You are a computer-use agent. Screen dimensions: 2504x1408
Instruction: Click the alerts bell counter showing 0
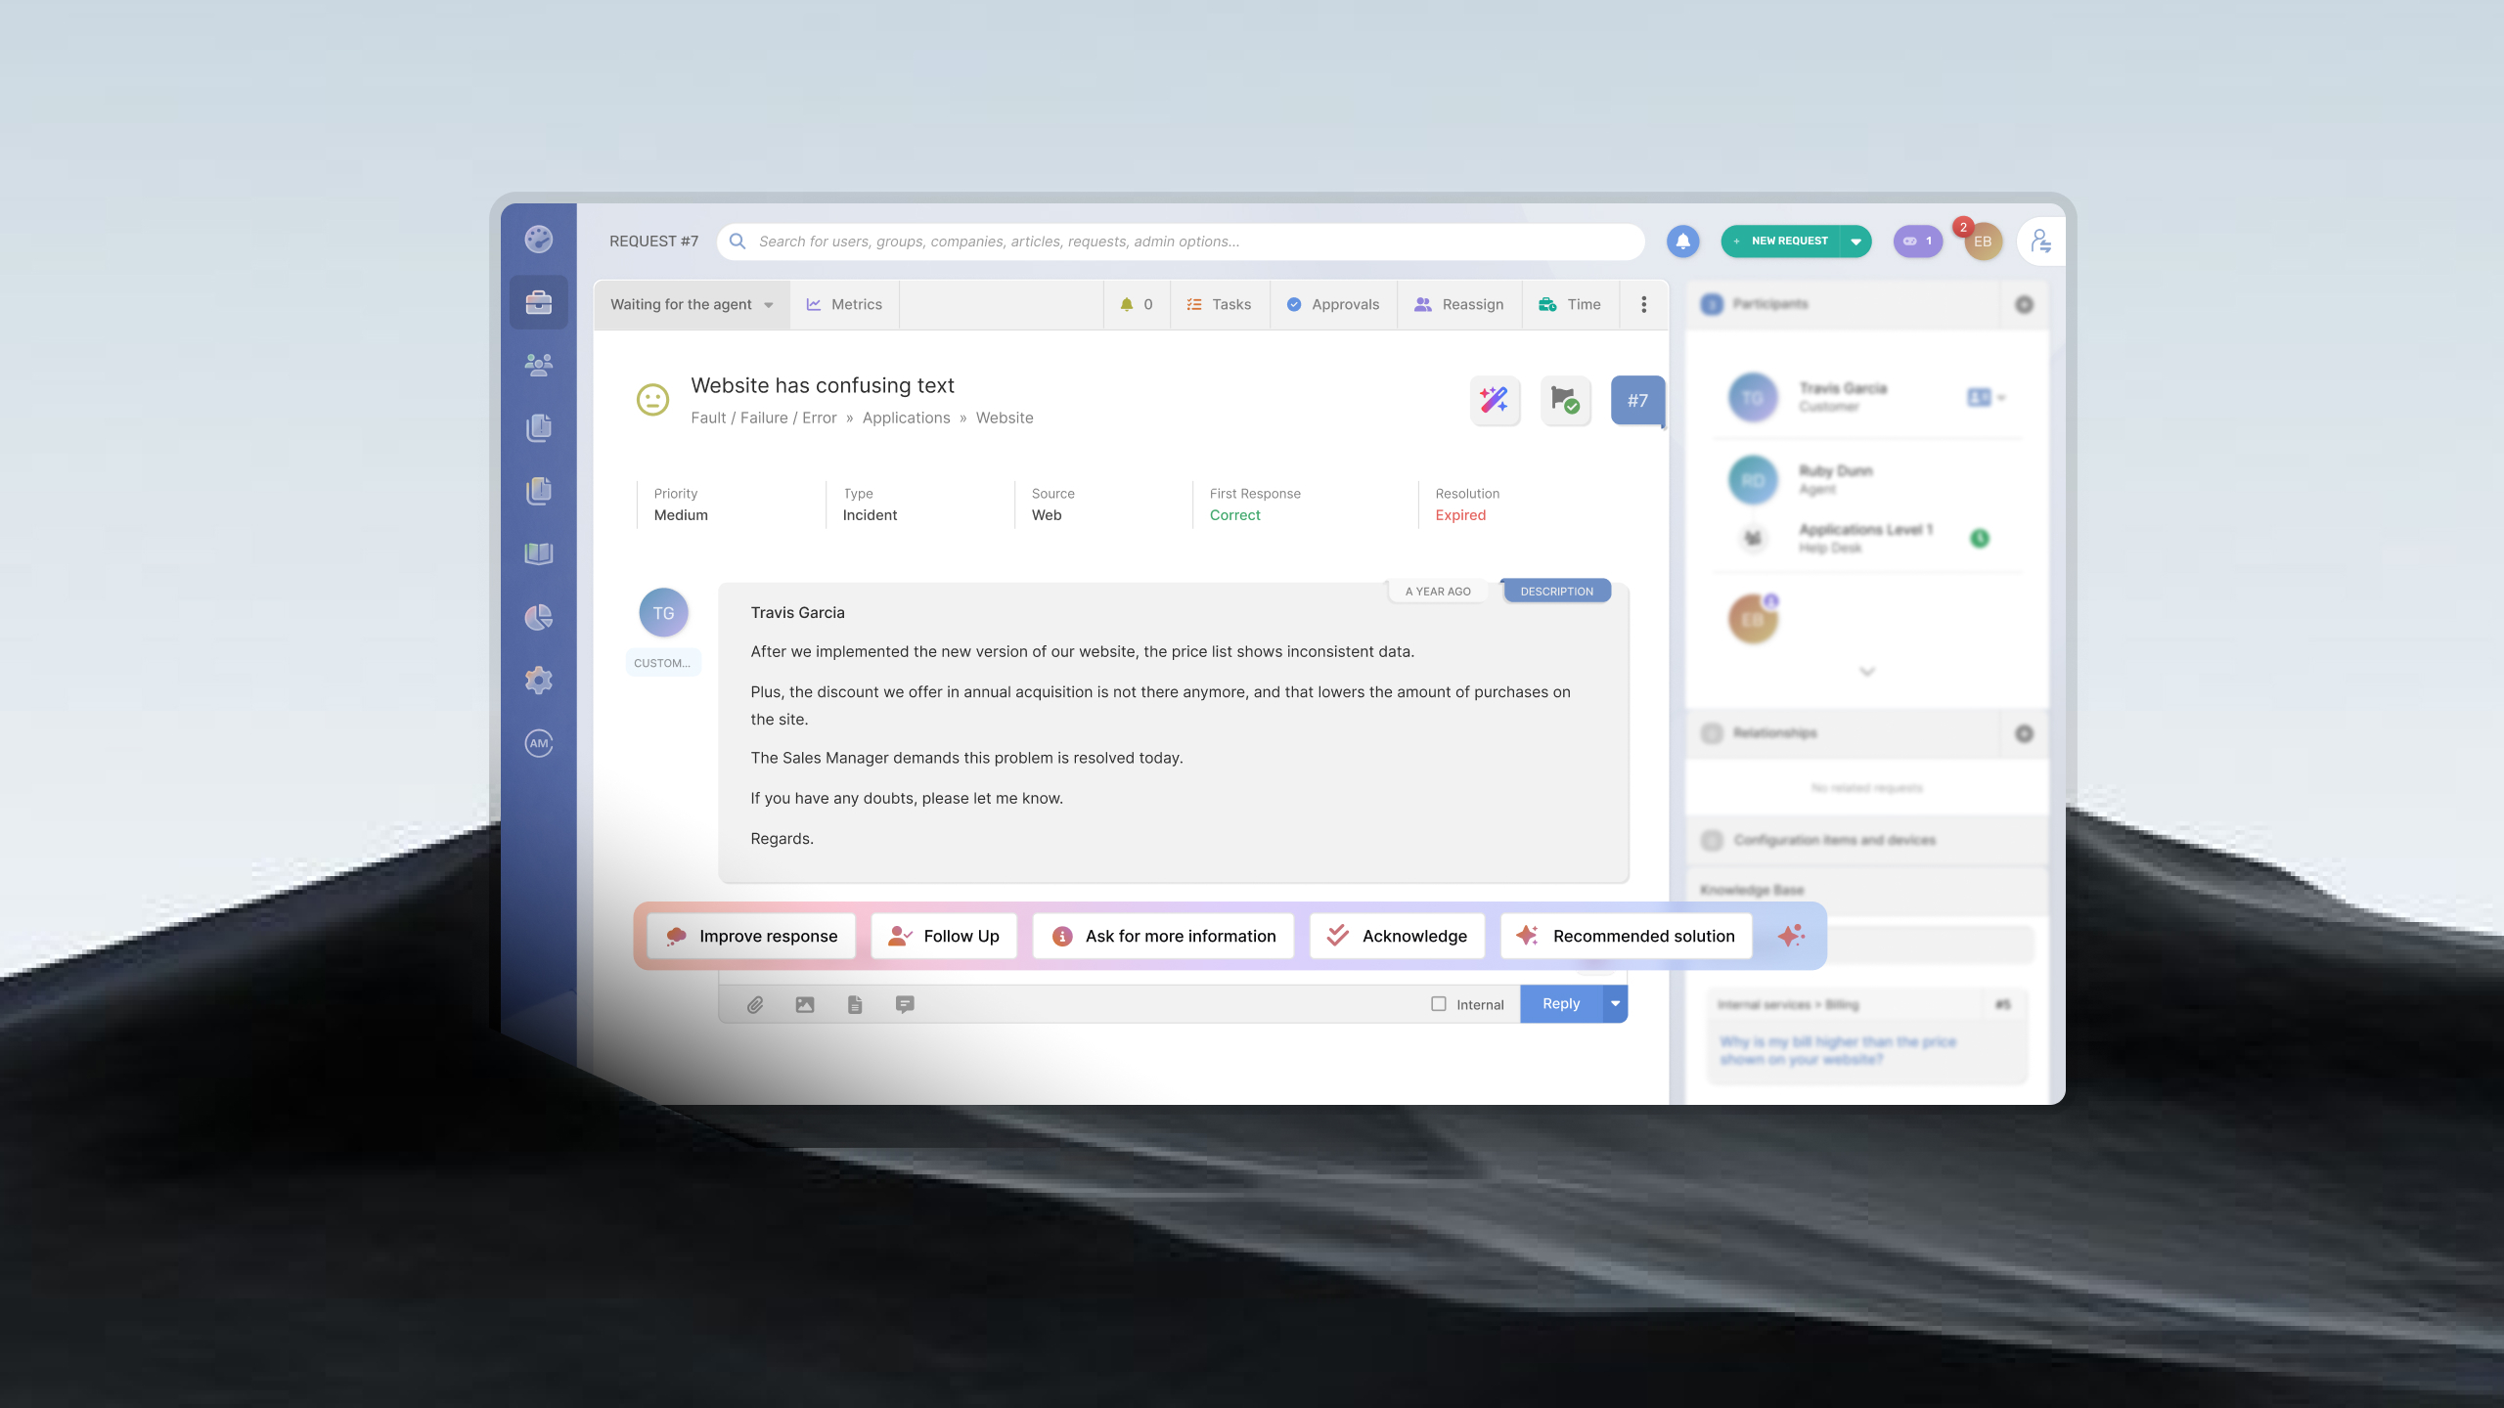pyautogui.click(x=1137, y=304)
